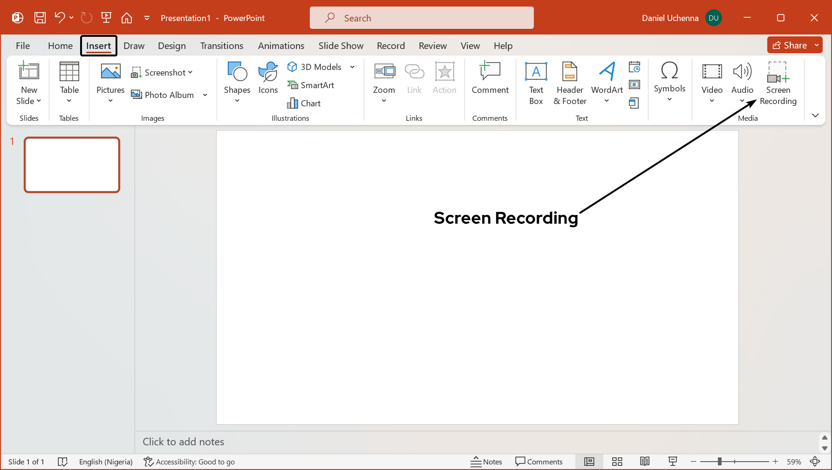The image size is (832, 470).
Task: Start Slide Show from status bar
Action: click(x=673, y=461)
